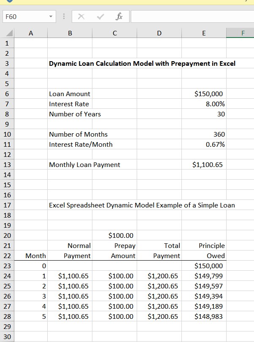Screen dimensions: 254x342
Task: Select the cell with value 30
Action: [x=204, y=114]
